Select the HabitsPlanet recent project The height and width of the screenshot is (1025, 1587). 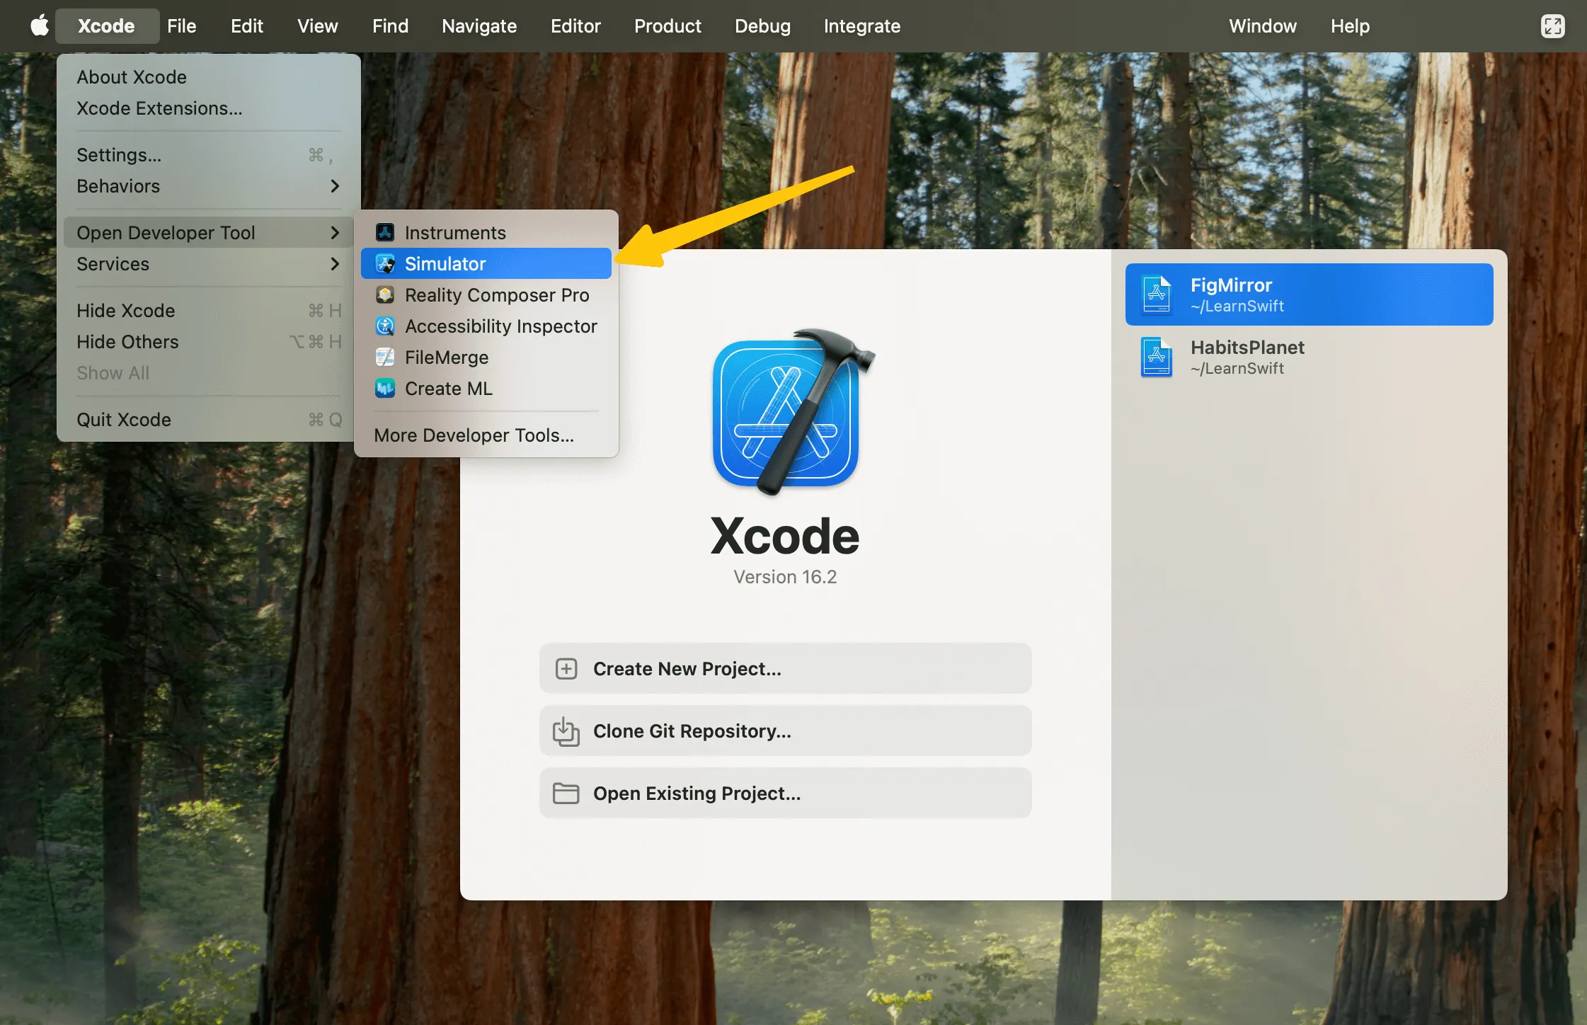[x=1309, y=357]
